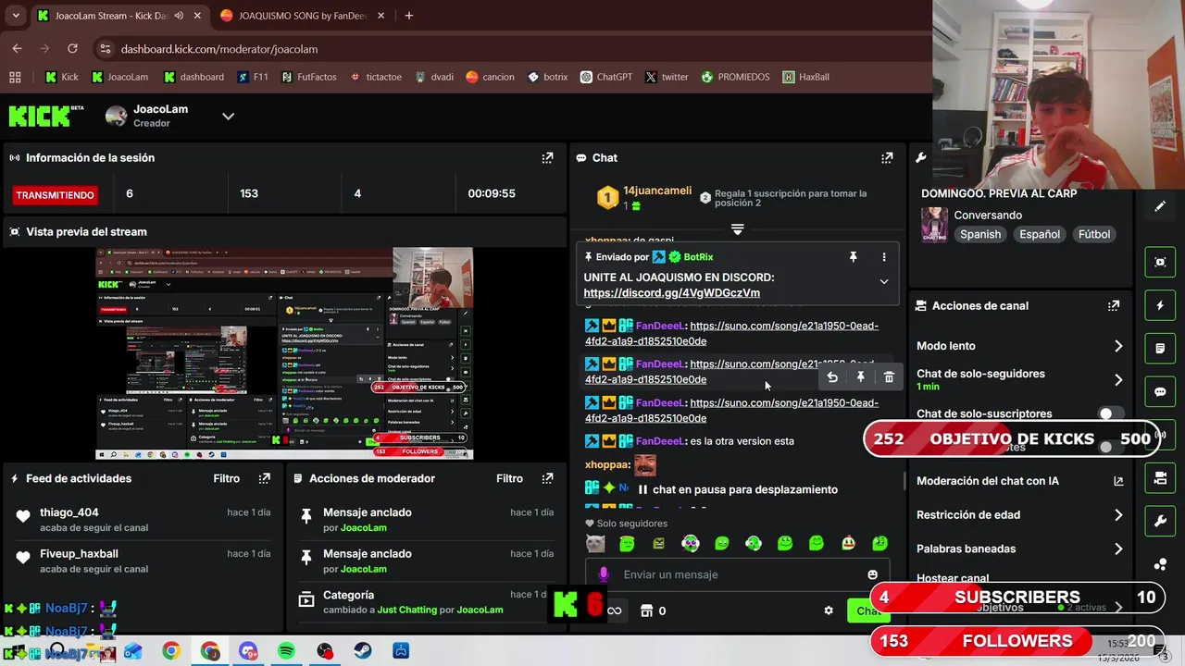Open the wrench icon above stream info
Image resolution: width=1185 pixels, height=666 pixels.
pos(920,158)
